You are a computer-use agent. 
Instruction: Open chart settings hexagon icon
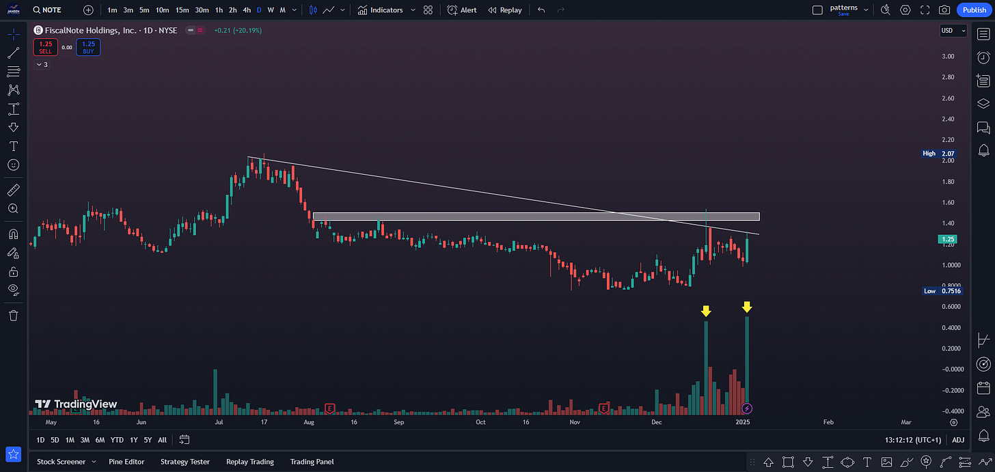pyautogui.click(x=905, y=10)
